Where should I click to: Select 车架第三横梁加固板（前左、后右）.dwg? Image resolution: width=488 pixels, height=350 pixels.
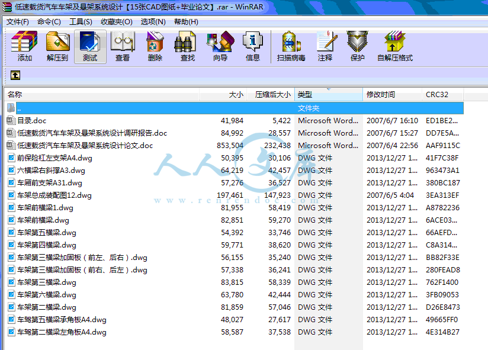pos(82,257)
